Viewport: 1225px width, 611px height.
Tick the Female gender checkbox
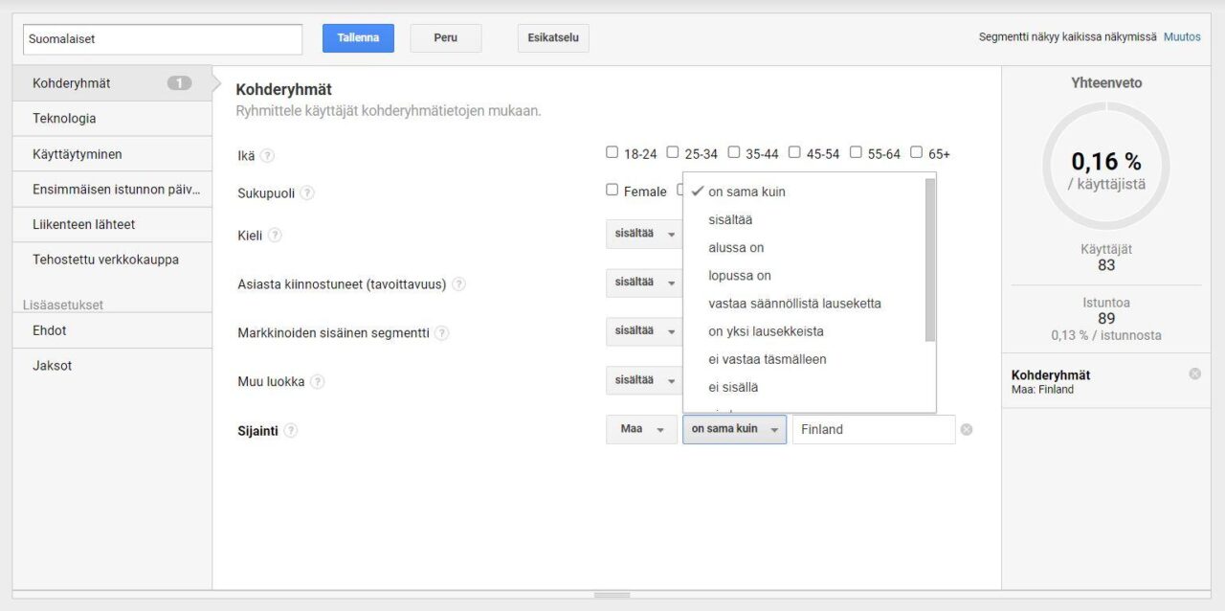click(612, 191)
